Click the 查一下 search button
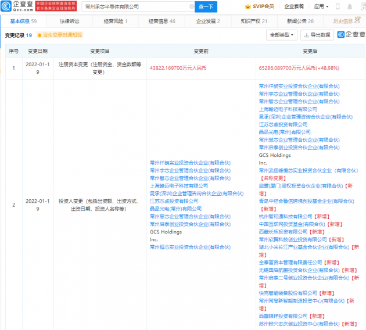 click(206, 6)
